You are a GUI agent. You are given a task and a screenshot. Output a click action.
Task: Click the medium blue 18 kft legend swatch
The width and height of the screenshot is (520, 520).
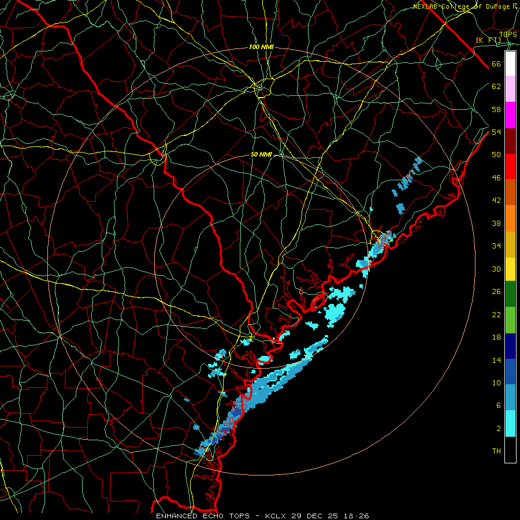[510, 372]
